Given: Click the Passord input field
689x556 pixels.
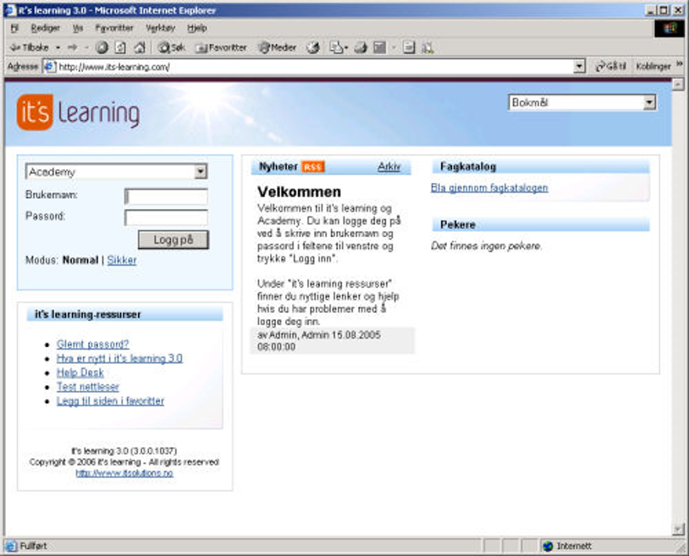Looking at the screenshot, I should pos(166,218).
